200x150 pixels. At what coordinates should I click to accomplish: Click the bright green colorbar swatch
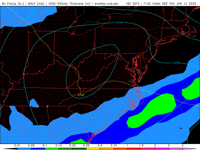click(52, 149)
